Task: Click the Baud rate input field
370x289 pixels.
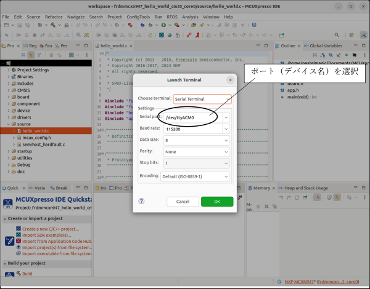Action: click(x=192, y=129)
